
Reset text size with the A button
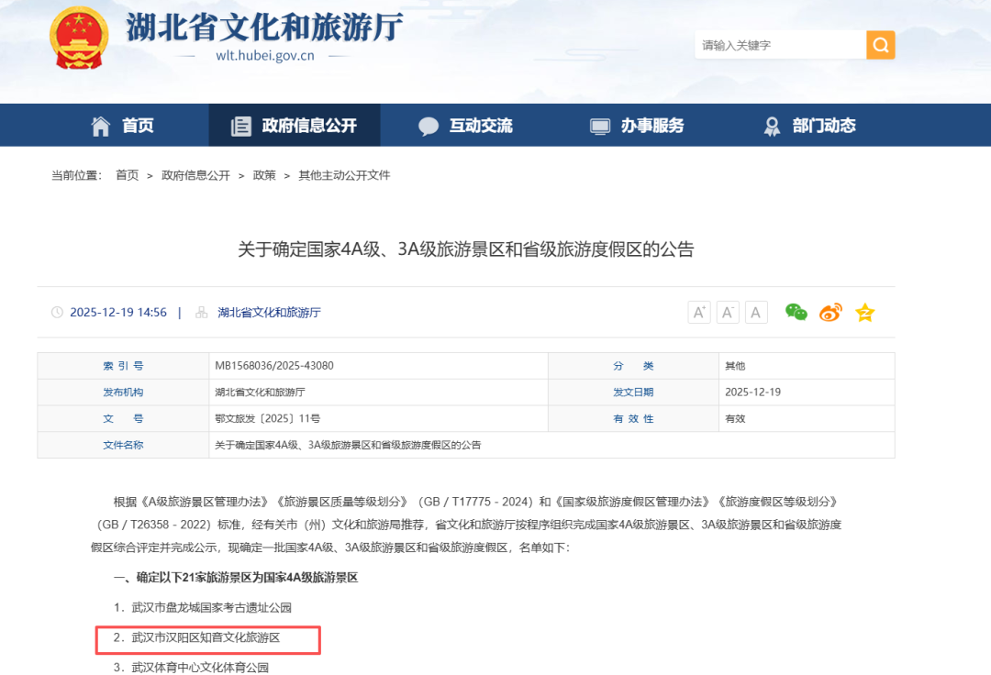(x=755, y=312)
